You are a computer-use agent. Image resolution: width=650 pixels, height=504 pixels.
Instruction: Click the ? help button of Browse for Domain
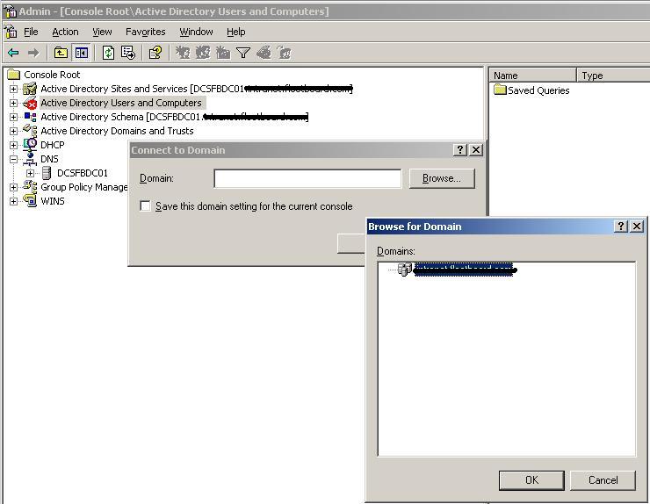(x=620, y=226)
